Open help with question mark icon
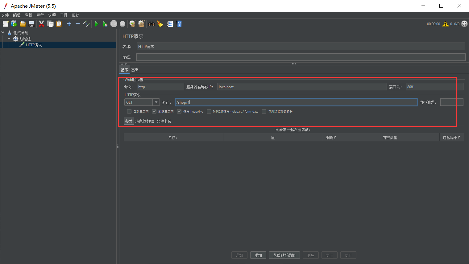This screenshot has height=264, width=469. tap(179, 24)
